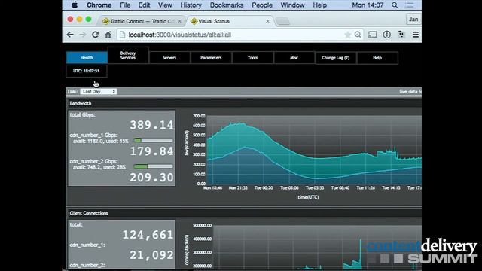Open the Help menu in menu bar
This screenshot has width=482, height=271.
319,5
